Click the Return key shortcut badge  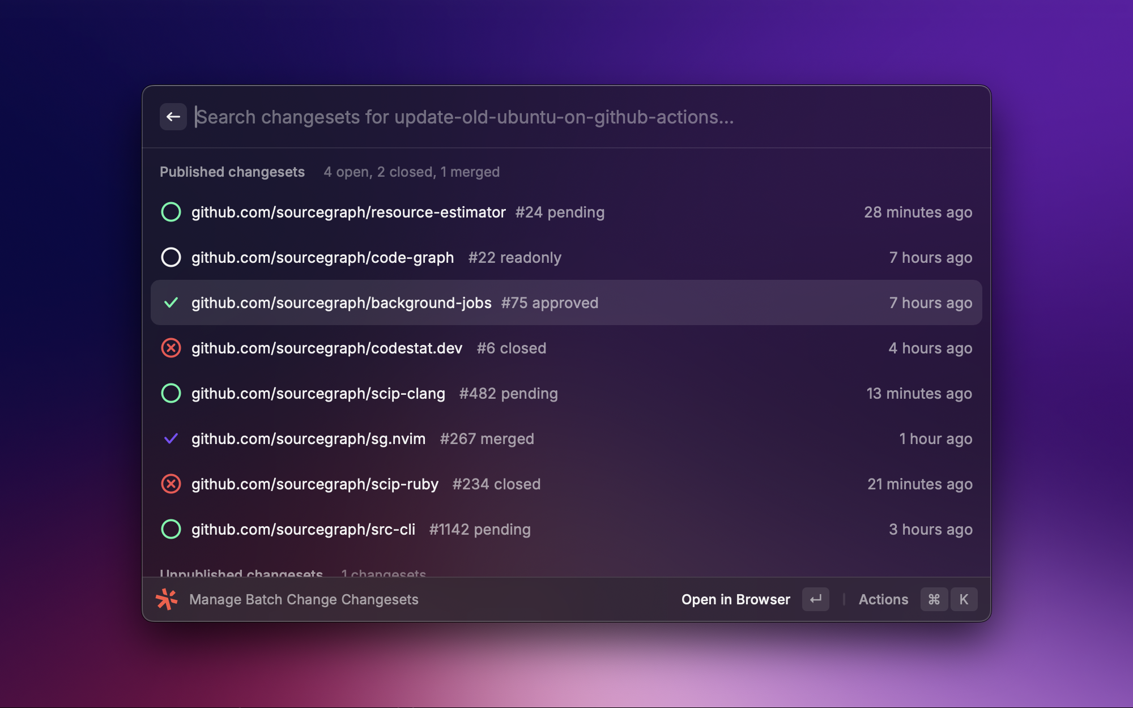815,599
